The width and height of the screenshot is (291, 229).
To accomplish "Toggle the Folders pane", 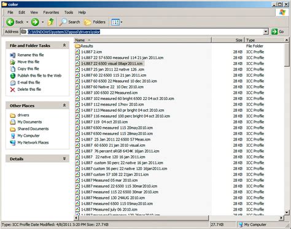I will [x=95, y=22].
